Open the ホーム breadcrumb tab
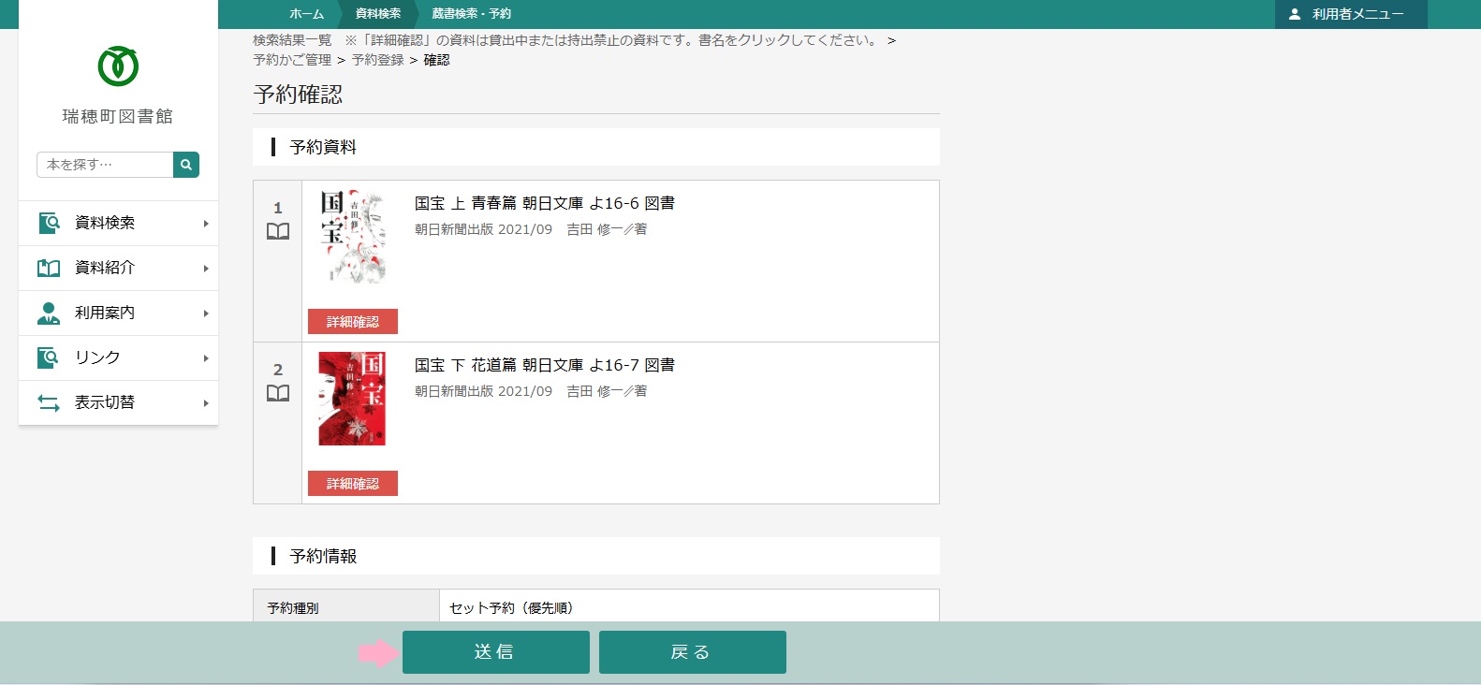This screenshot has height=685, width=1481. (306, 14)
